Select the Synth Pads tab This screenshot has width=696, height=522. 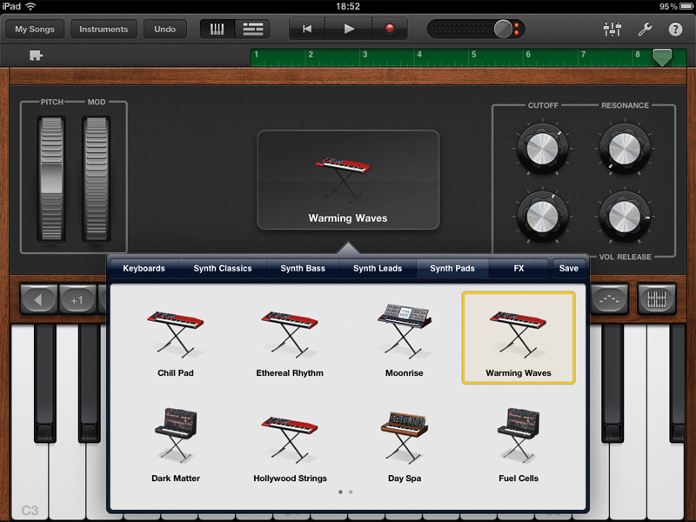click(452, 269)
